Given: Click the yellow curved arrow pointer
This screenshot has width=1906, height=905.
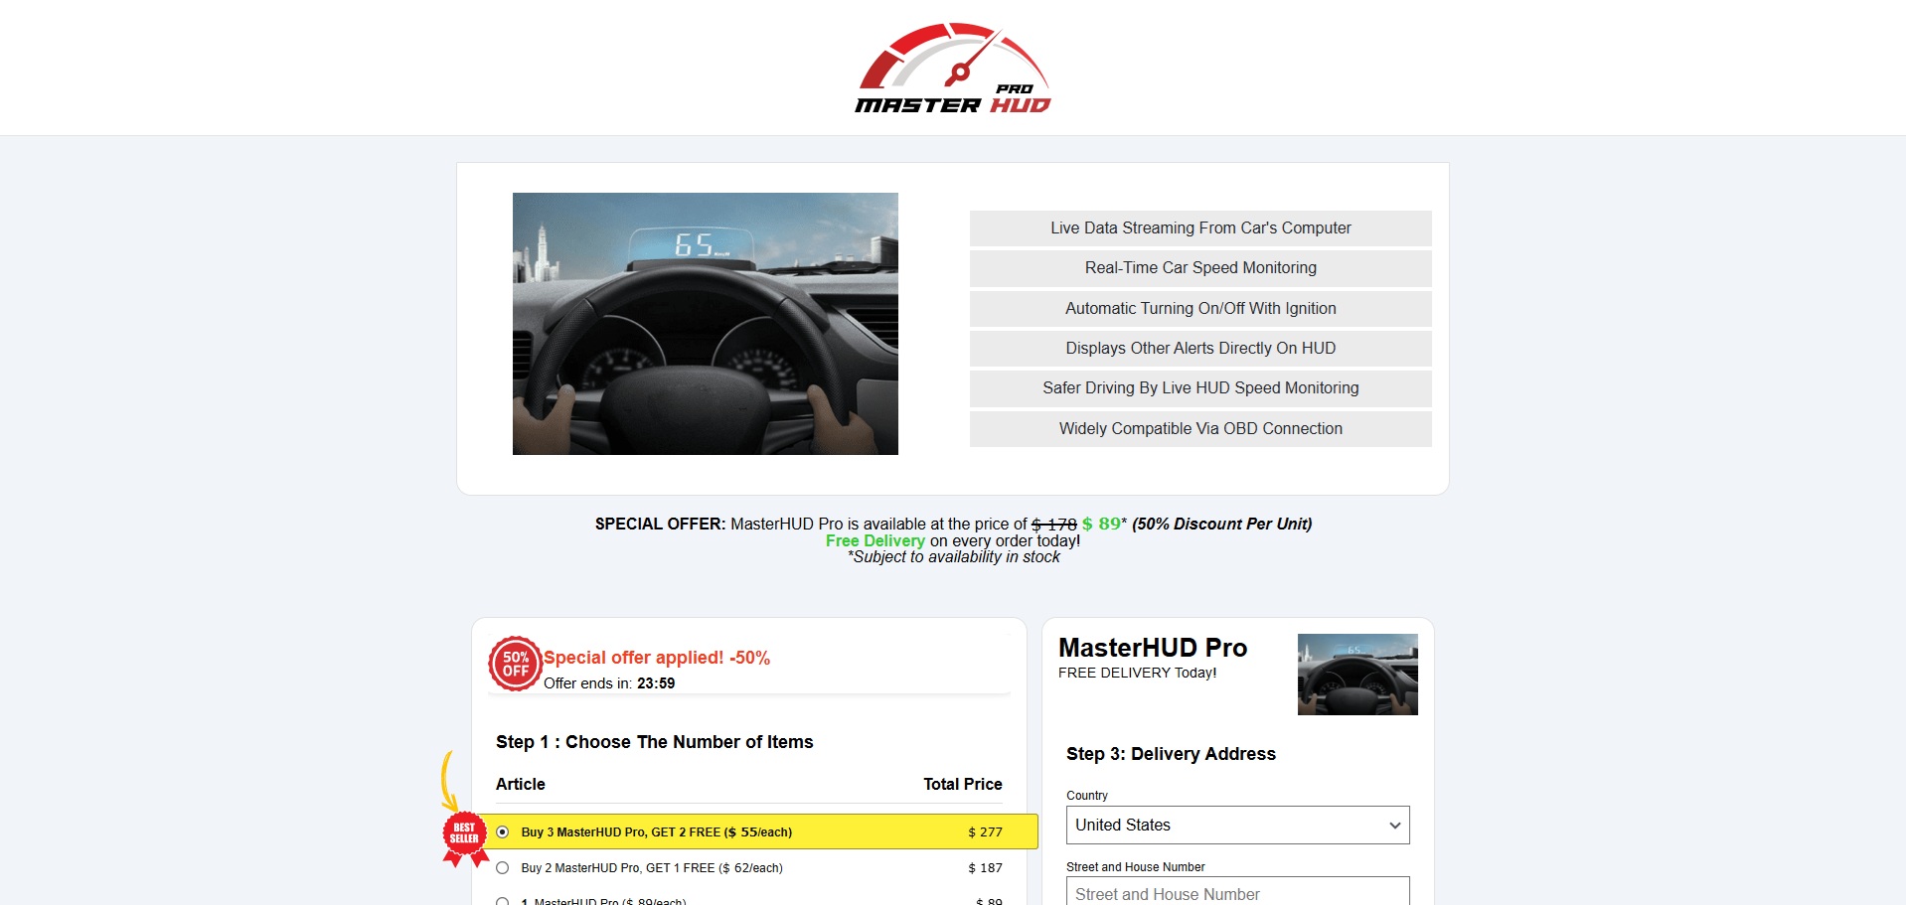Looking at the screenshot, I should coord(447,781).
